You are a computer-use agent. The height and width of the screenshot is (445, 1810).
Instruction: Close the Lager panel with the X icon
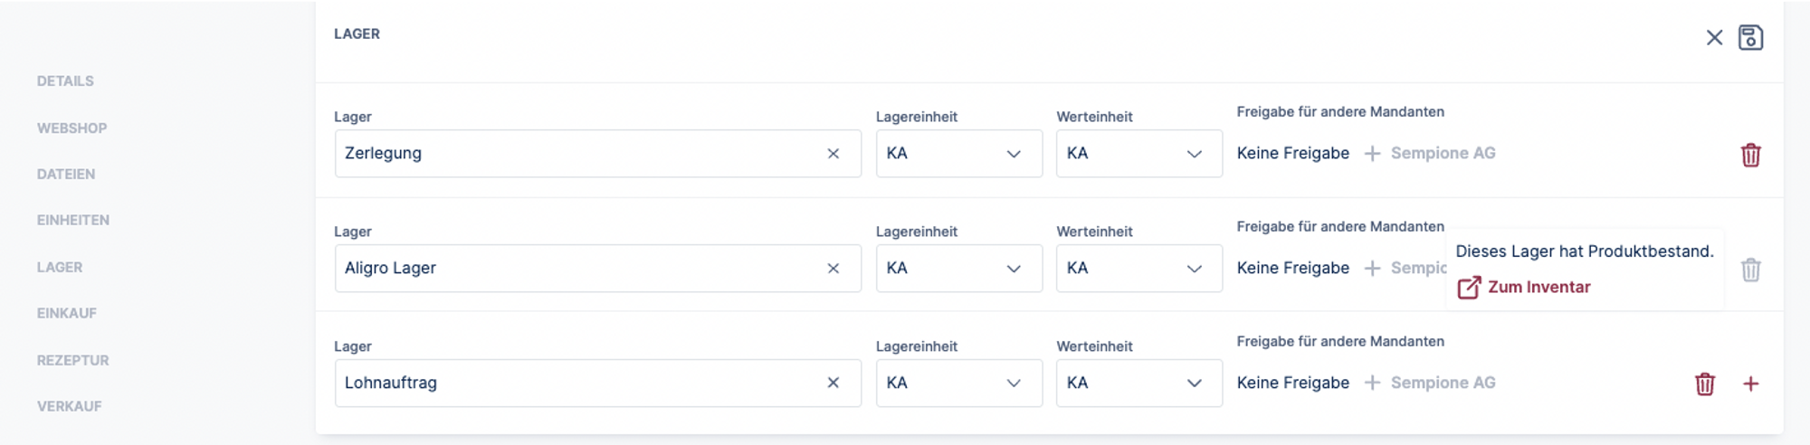pos(1714,38)
